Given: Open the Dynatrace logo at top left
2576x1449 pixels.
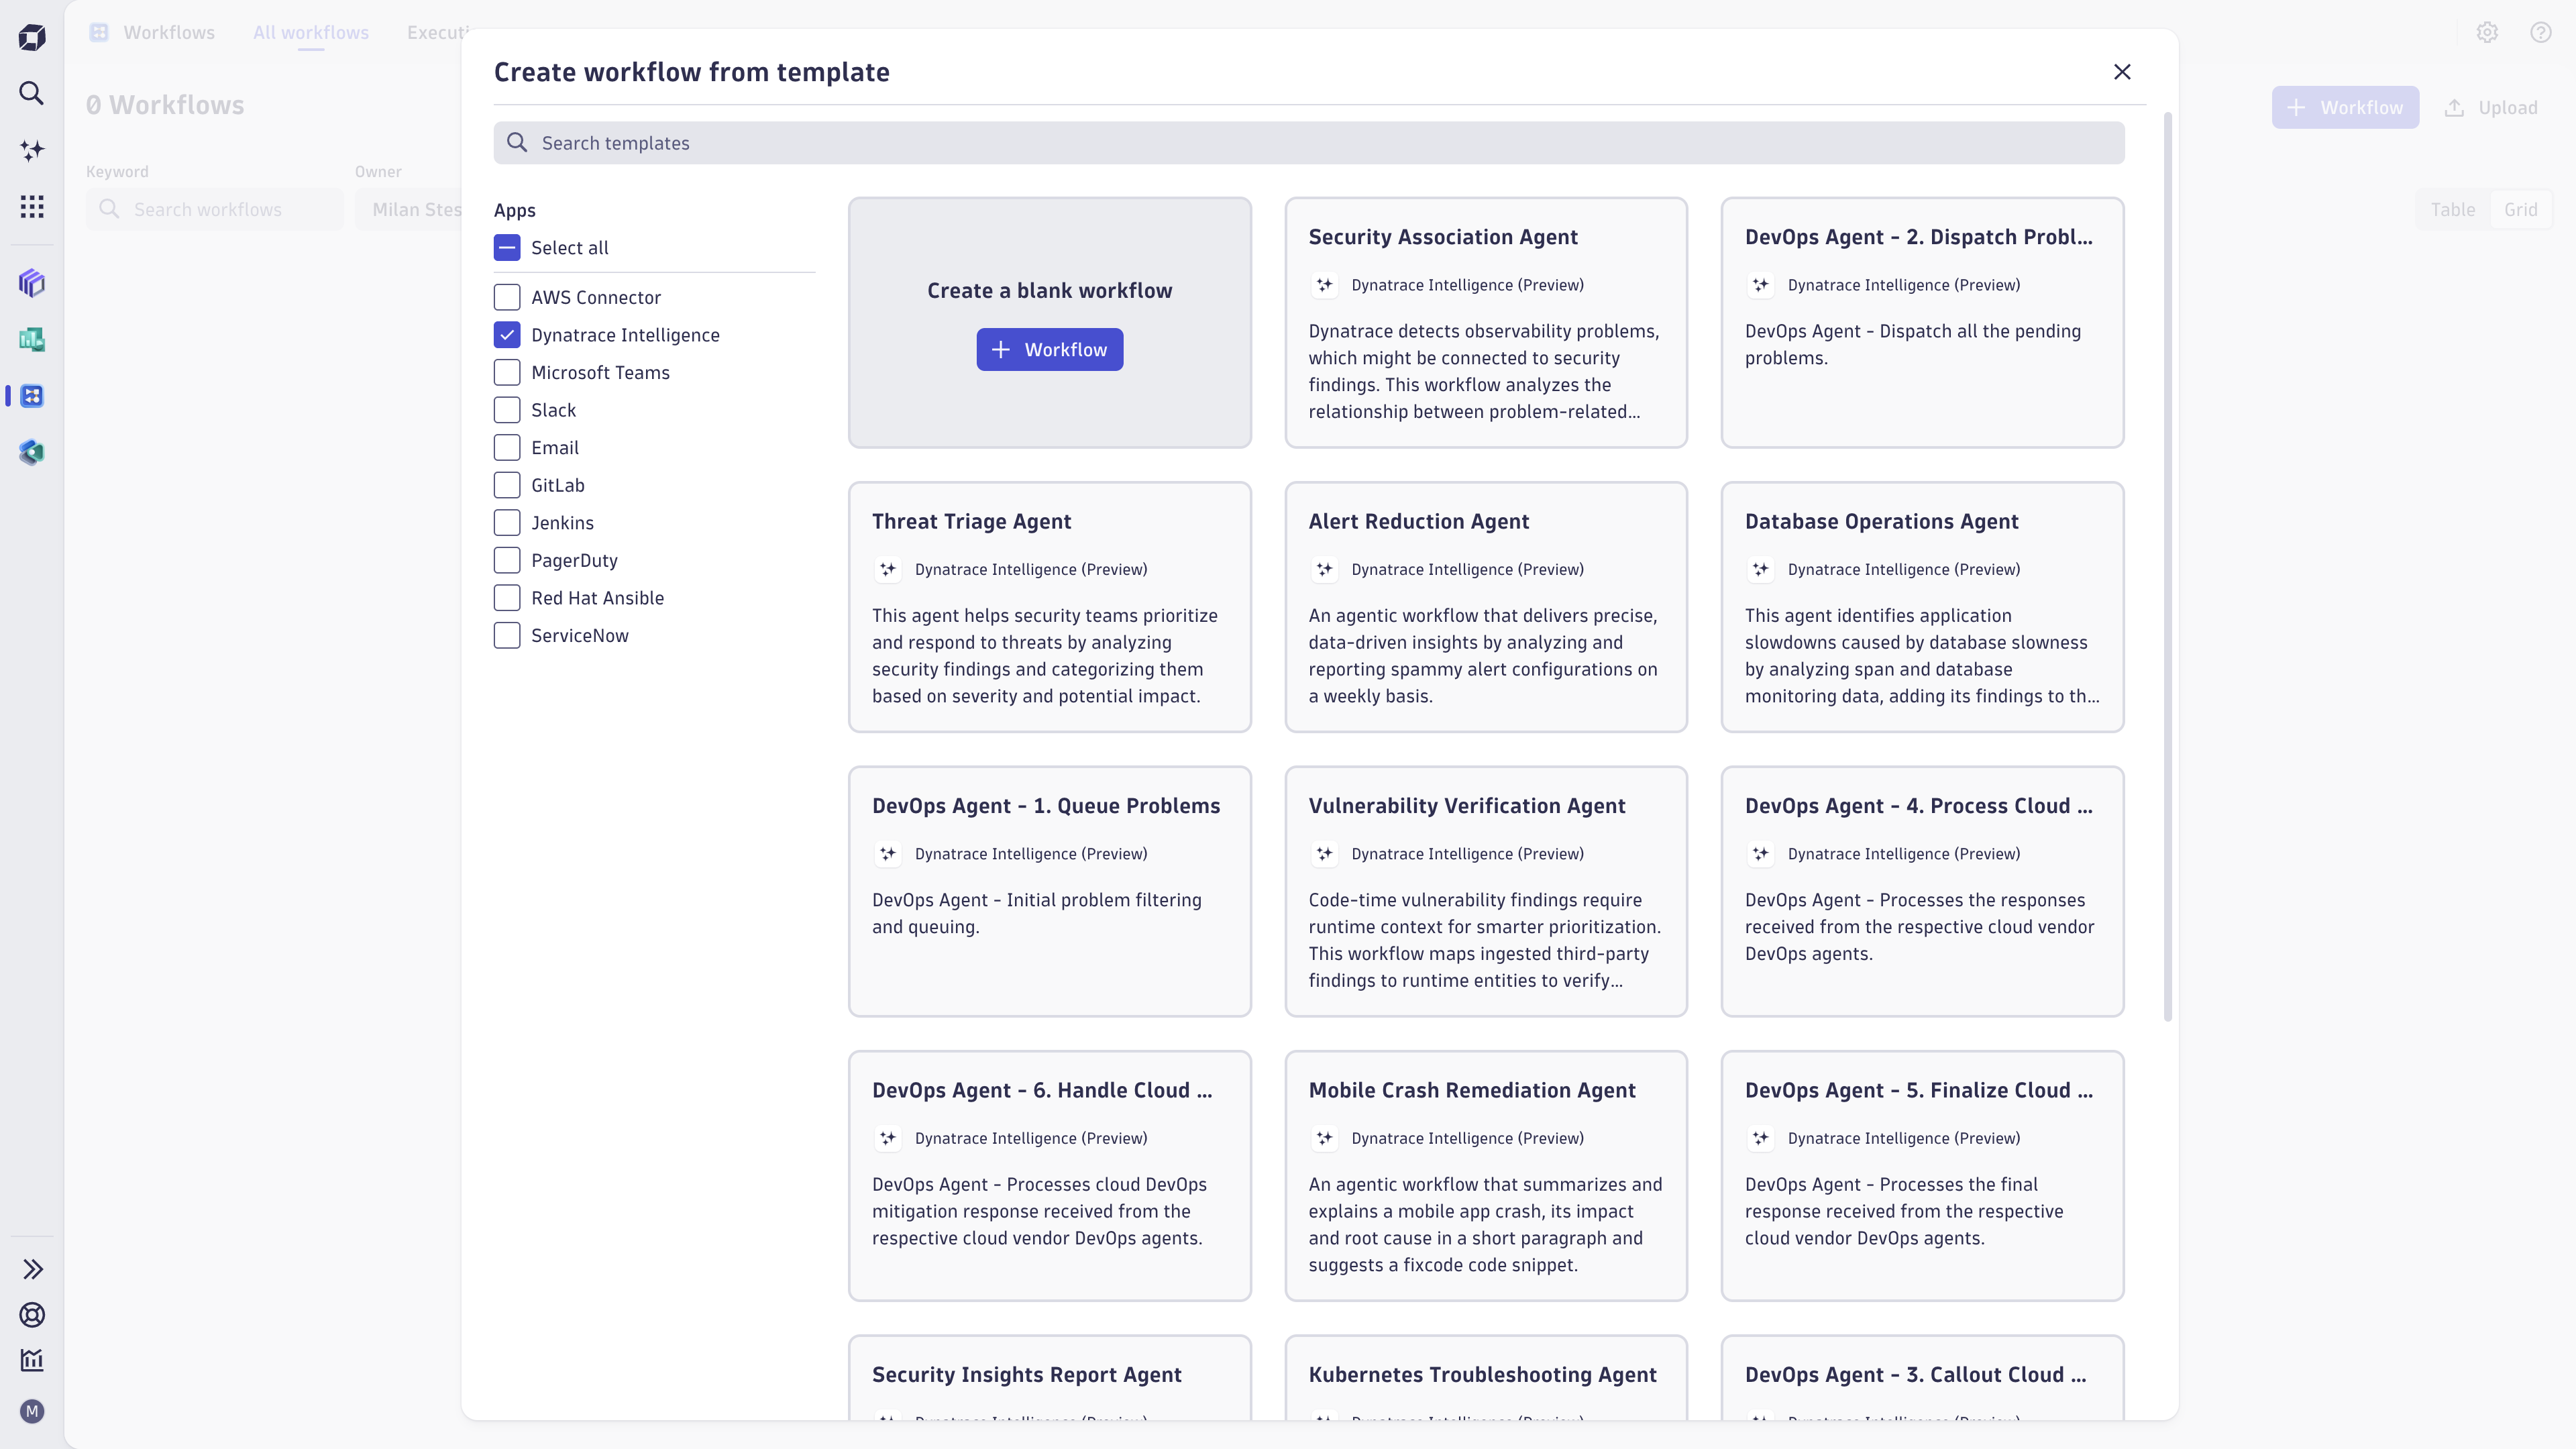Looking at the screenshot, I should [x=31, y=36].
